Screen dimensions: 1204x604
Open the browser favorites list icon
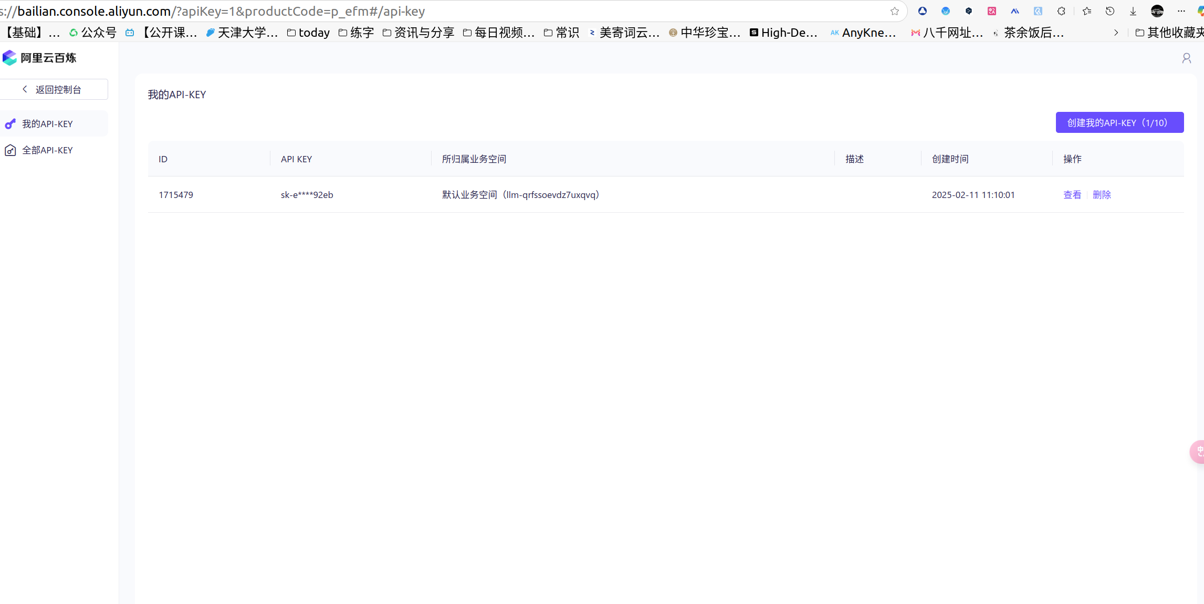coord(1087,11)
